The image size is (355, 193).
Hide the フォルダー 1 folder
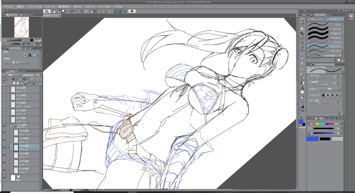[x=4, y=126]
